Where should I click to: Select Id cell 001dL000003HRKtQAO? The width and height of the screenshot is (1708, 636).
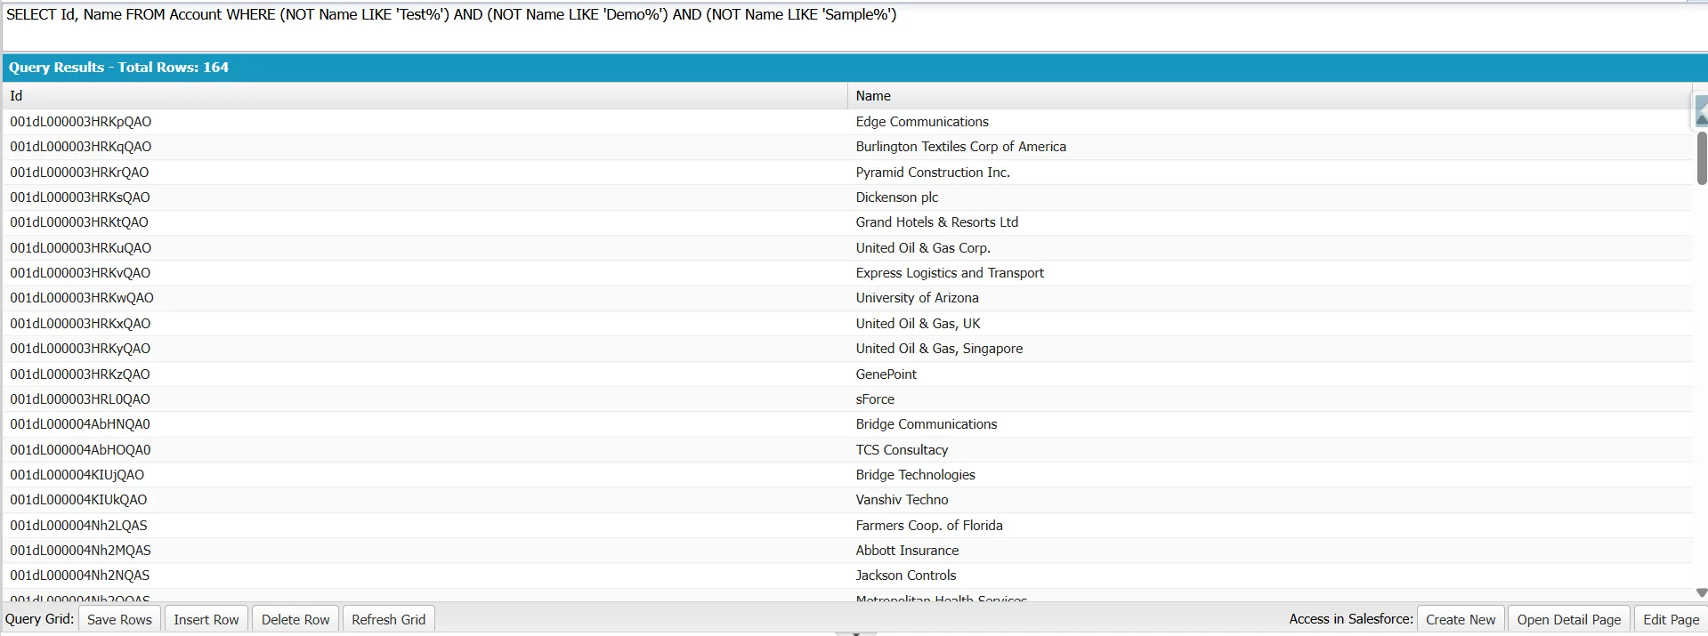tap(425, 222)
